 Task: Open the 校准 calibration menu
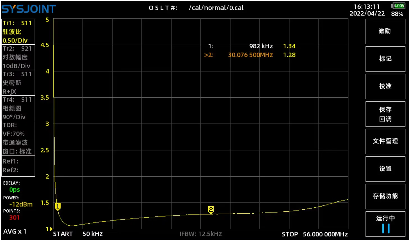(x=385, y=86)
